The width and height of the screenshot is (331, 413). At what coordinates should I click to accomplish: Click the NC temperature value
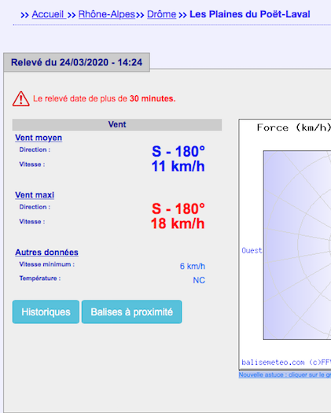pos(199,280)
